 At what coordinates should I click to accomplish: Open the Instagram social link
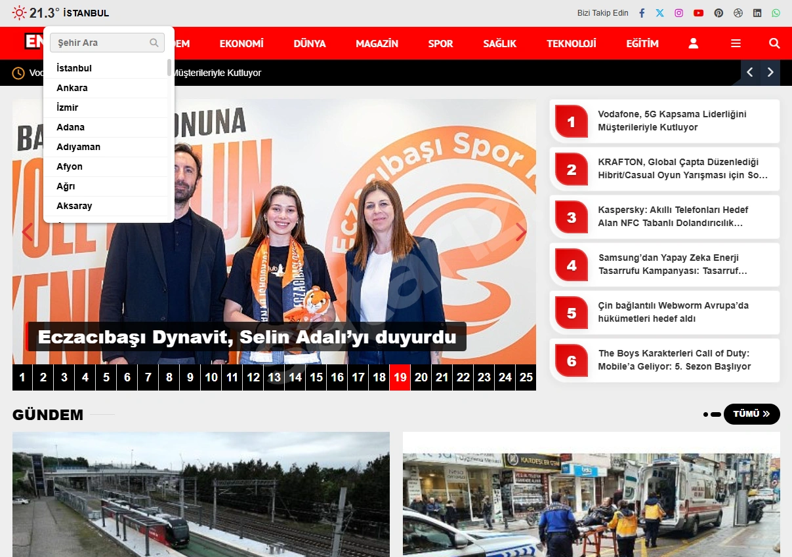[x=679, y=13]
